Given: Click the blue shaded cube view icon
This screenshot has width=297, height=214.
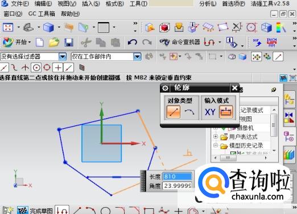Looking at the screenshot, I should (x=49, y=27).
